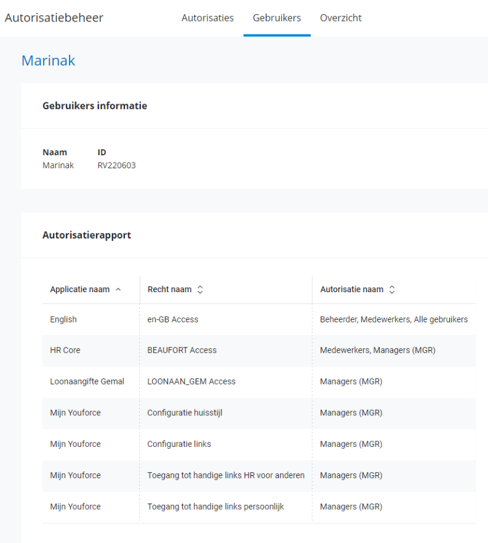Toggle sort arrow on Applicatie naam
Screen dimensions: 488x543
(x=118, y=289)
